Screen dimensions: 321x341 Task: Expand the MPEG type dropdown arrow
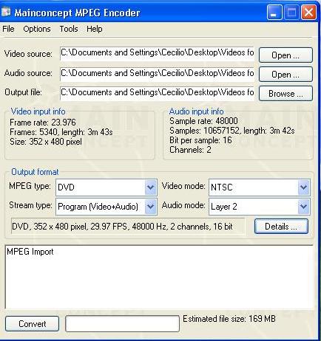150,187
